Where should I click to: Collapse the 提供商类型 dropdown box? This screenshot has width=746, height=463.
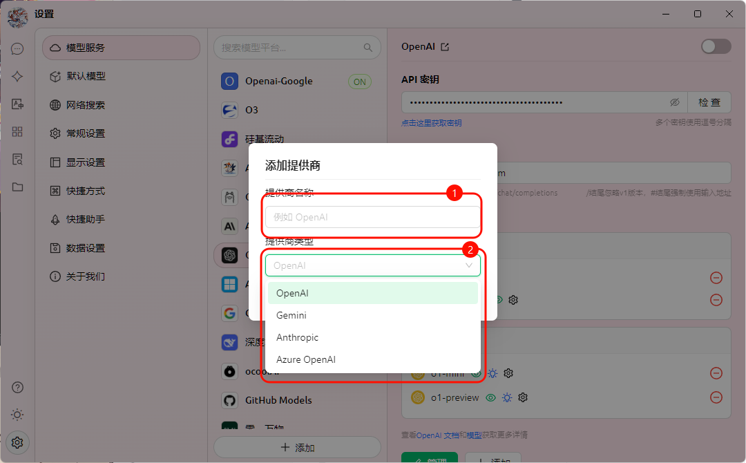tap(372, 265)
